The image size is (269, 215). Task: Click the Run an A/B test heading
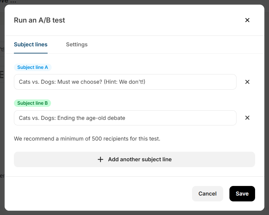[x=40, y=20]
